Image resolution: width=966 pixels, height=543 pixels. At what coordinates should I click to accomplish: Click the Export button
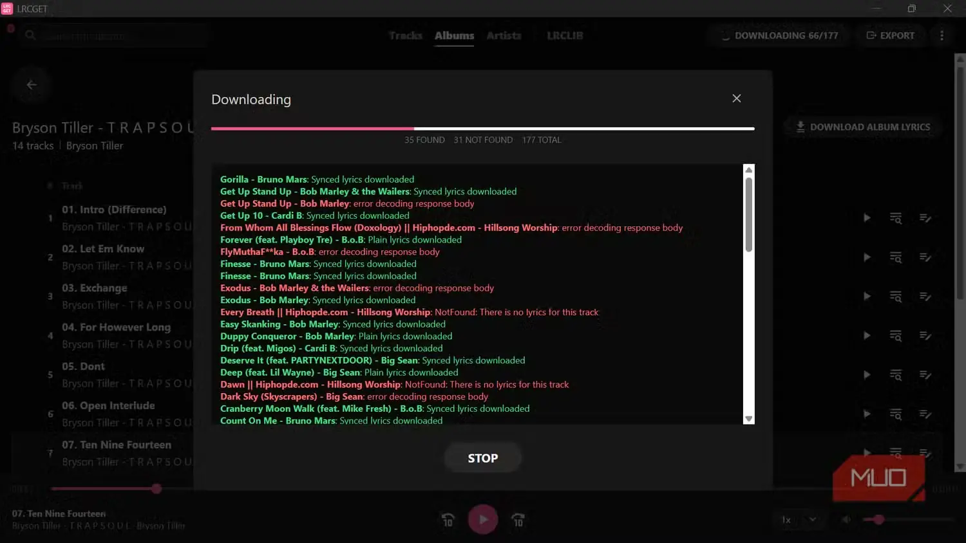point(891,35)
